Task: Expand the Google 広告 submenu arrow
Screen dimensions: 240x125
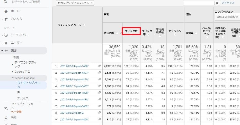Action: pos(13,72)
